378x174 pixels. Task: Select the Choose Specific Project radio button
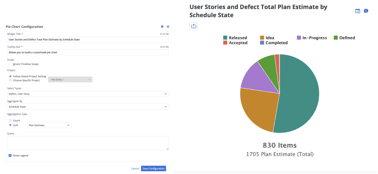coord(10,80)
